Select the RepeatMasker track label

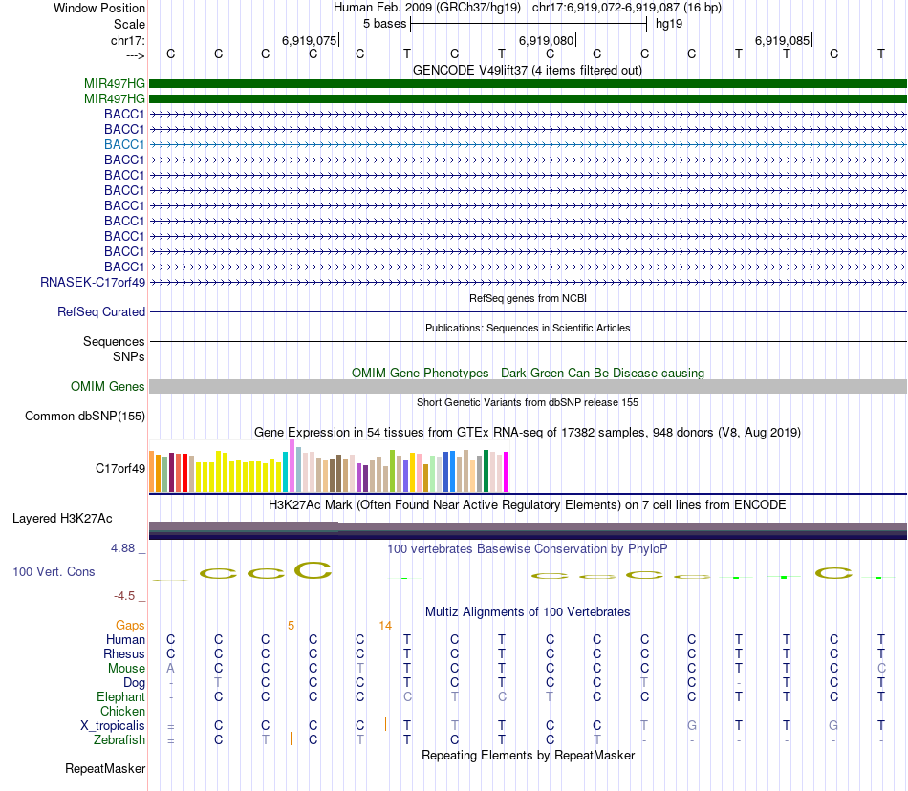[105, 769]
